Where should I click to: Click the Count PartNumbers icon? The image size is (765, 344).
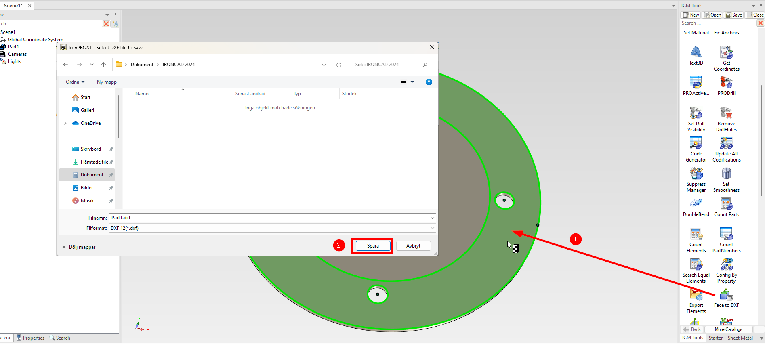click(x=726, y=234)
